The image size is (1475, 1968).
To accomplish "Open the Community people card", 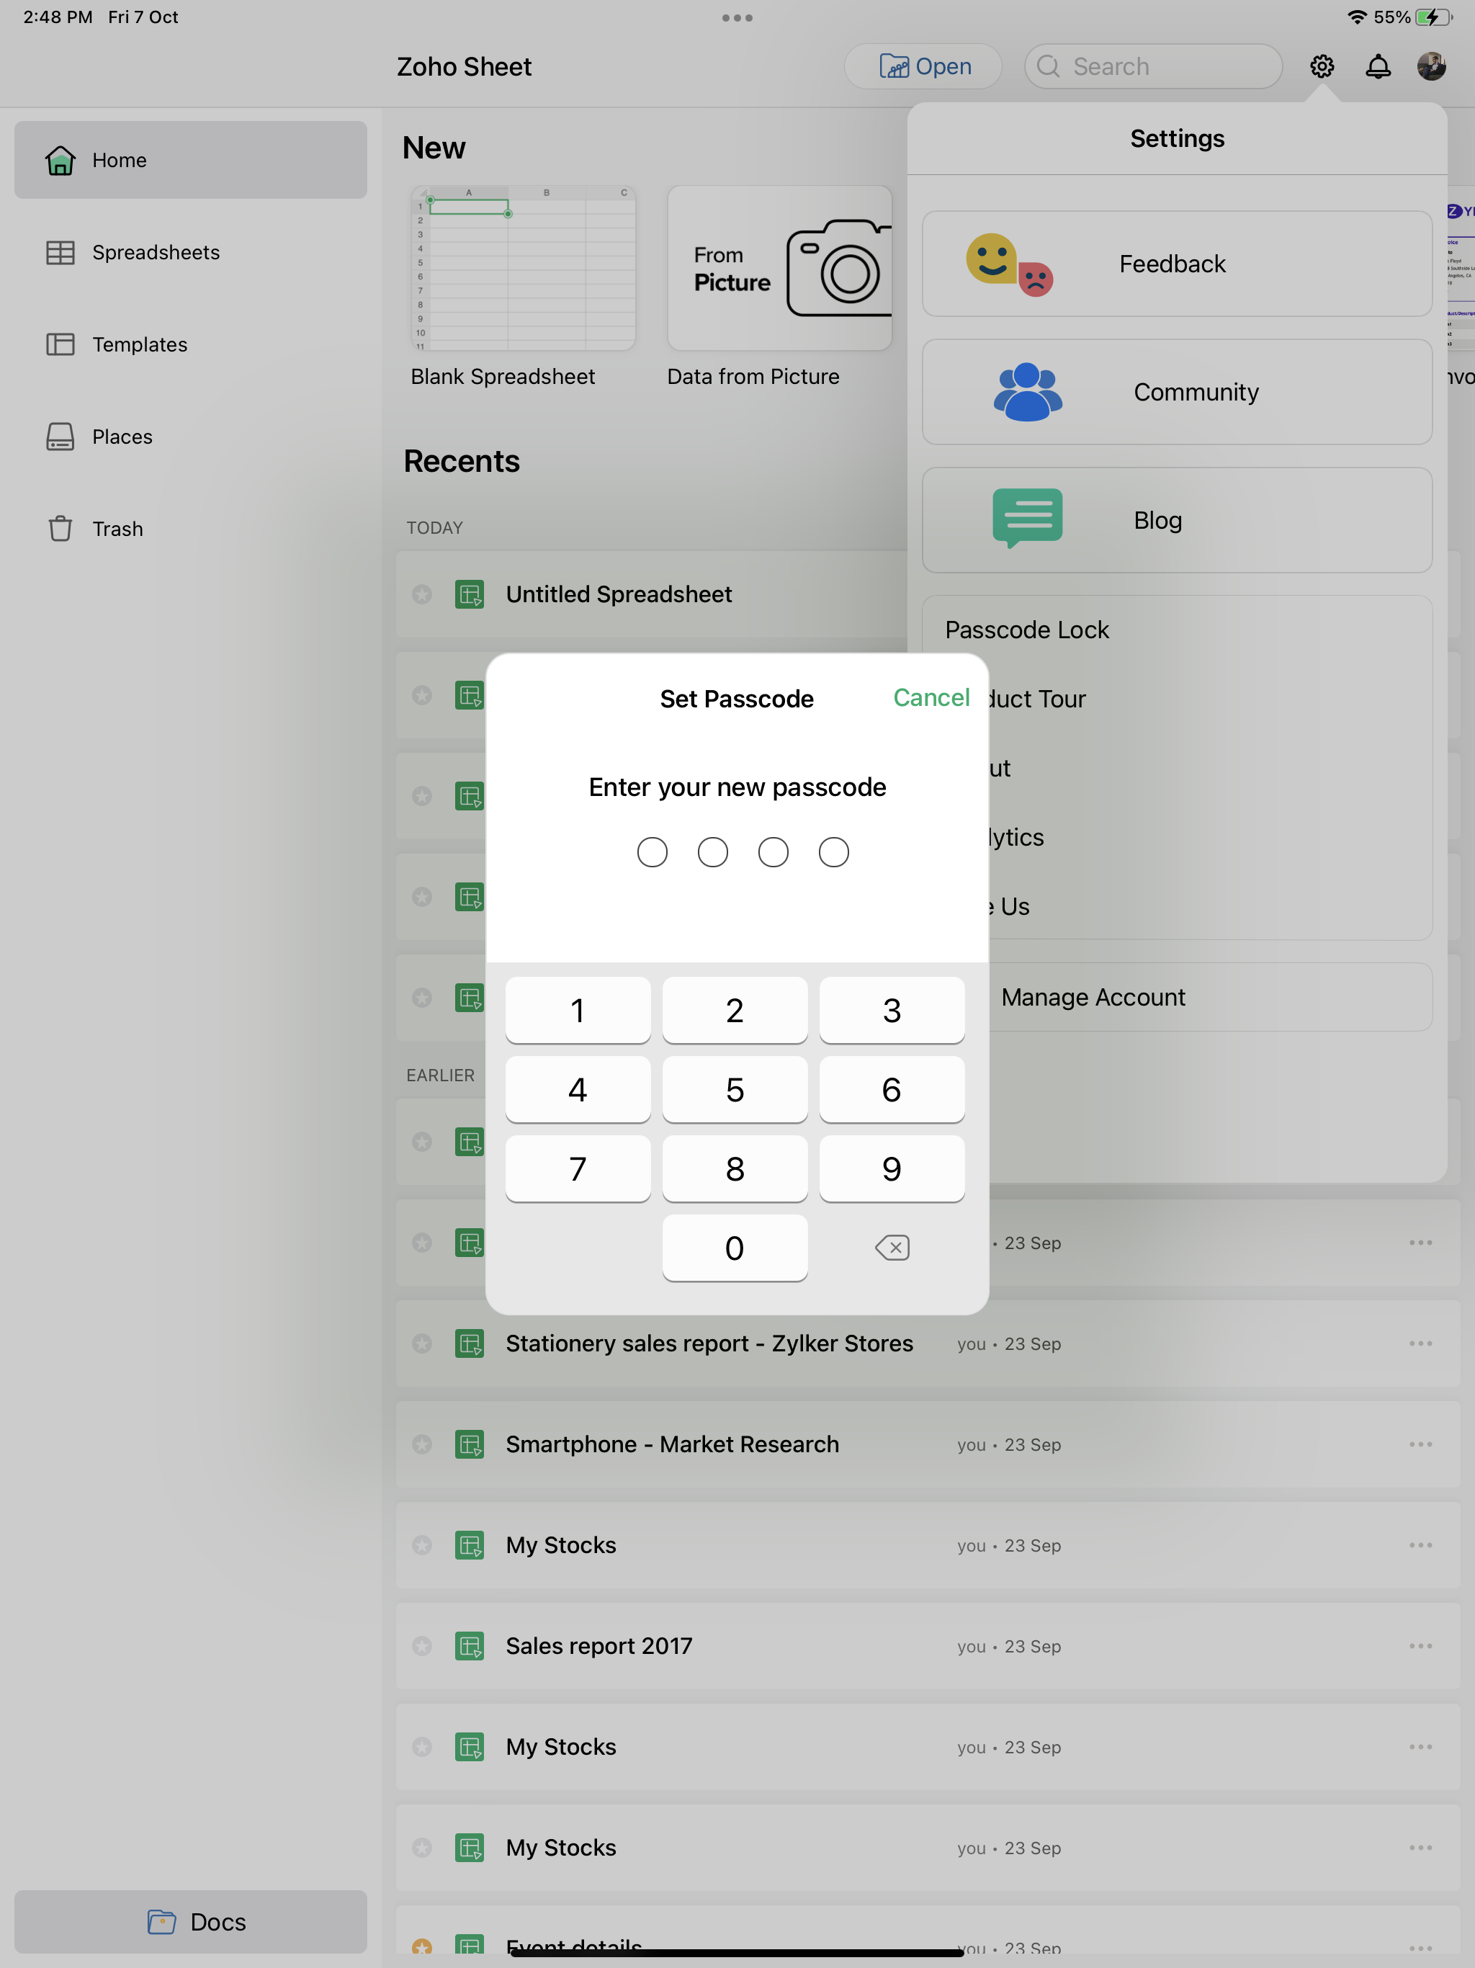I will point(1176,393).
